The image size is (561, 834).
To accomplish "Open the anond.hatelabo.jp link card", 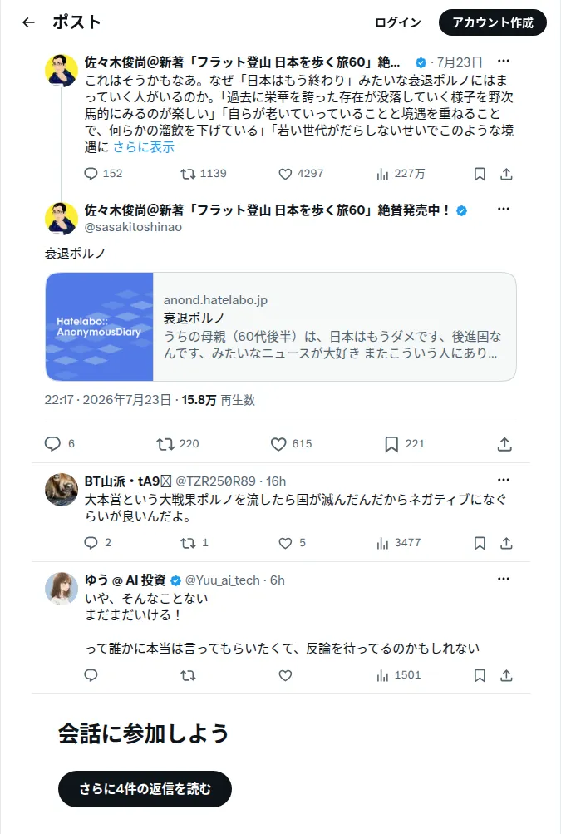I will 281,327.
